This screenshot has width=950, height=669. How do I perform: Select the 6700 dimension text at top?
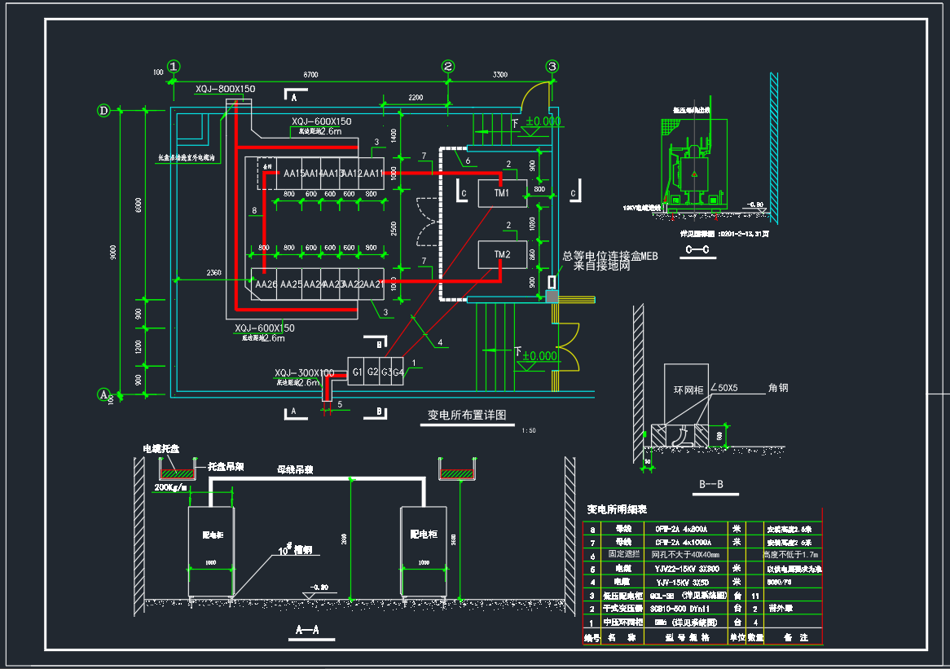[310, 75]
